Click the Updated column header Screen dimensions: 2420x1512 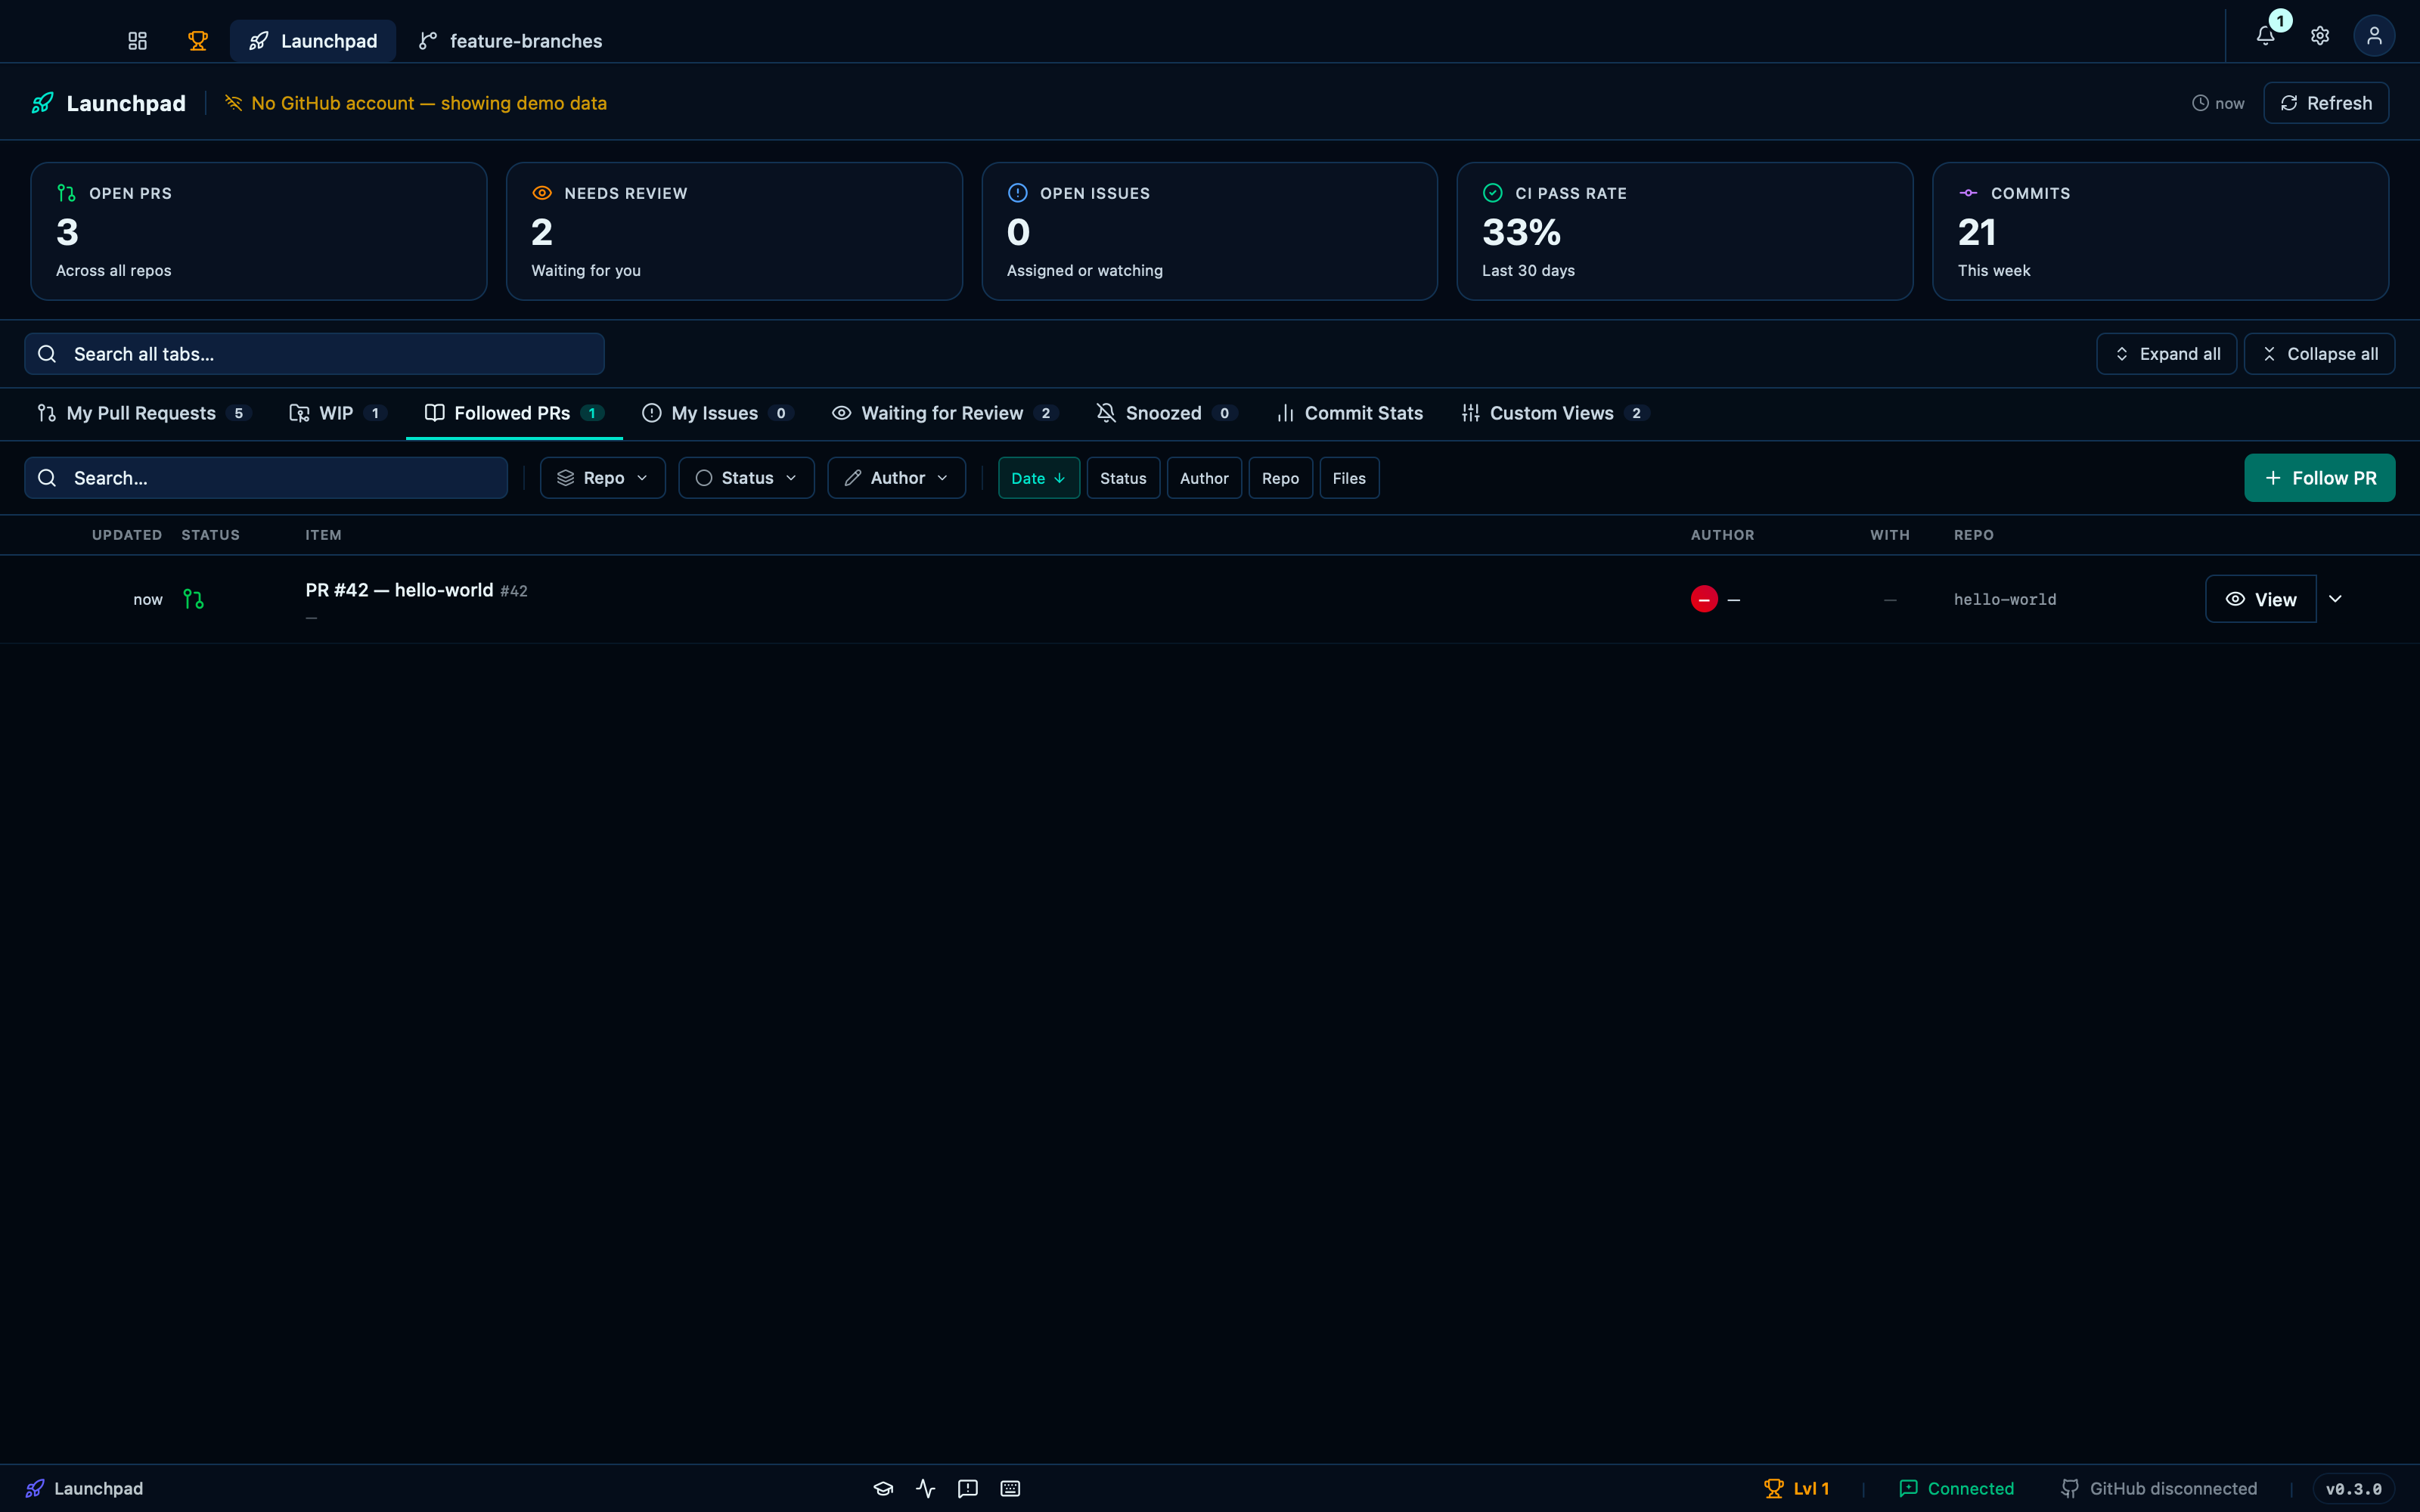click(127, 535)
